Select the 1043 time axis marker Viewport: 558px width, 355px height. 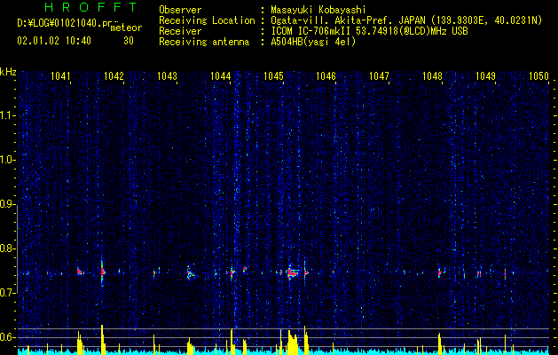pyautogui.click(x=167, y=75)
